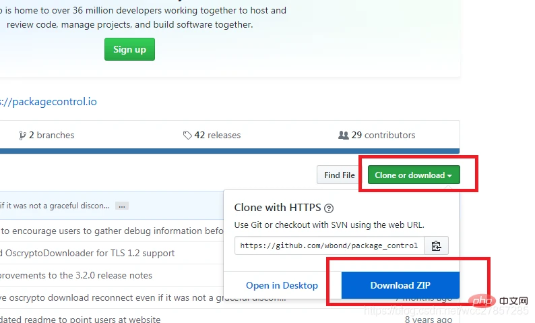Image resolution: width=535 pixels, height=323 pixels.
Task: Collapse the Clone or download dropdown
Action: pyautogui.click(x=414, y=175)
